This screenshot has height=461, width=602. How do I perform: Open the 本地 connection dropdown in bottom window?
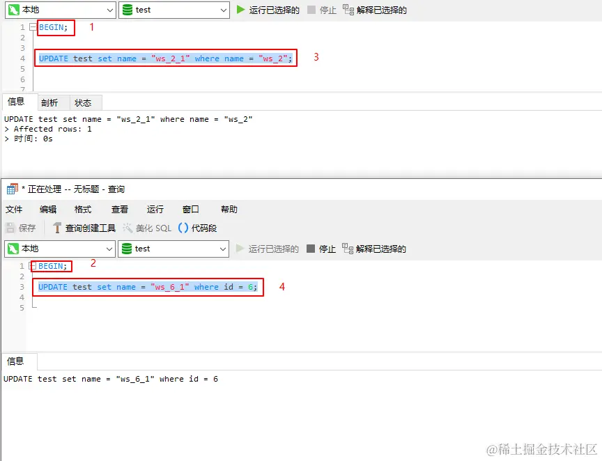click(x=59, y=249)
